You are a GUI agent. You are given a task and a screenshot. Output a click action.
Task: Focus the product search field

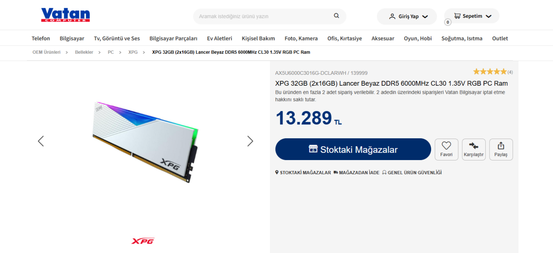tap(263, 16)
